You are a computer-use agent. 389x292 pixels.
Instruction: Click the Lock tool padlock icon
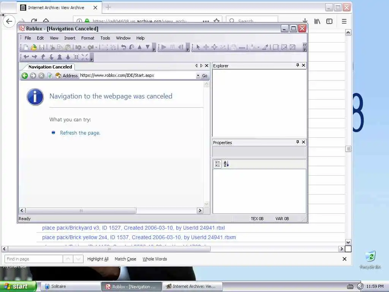pyautogui.click(x=233, y=47)
